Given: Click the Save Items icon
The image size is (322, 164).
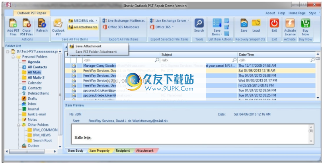Looking at the screenshot, I should (x=217, y=23).
